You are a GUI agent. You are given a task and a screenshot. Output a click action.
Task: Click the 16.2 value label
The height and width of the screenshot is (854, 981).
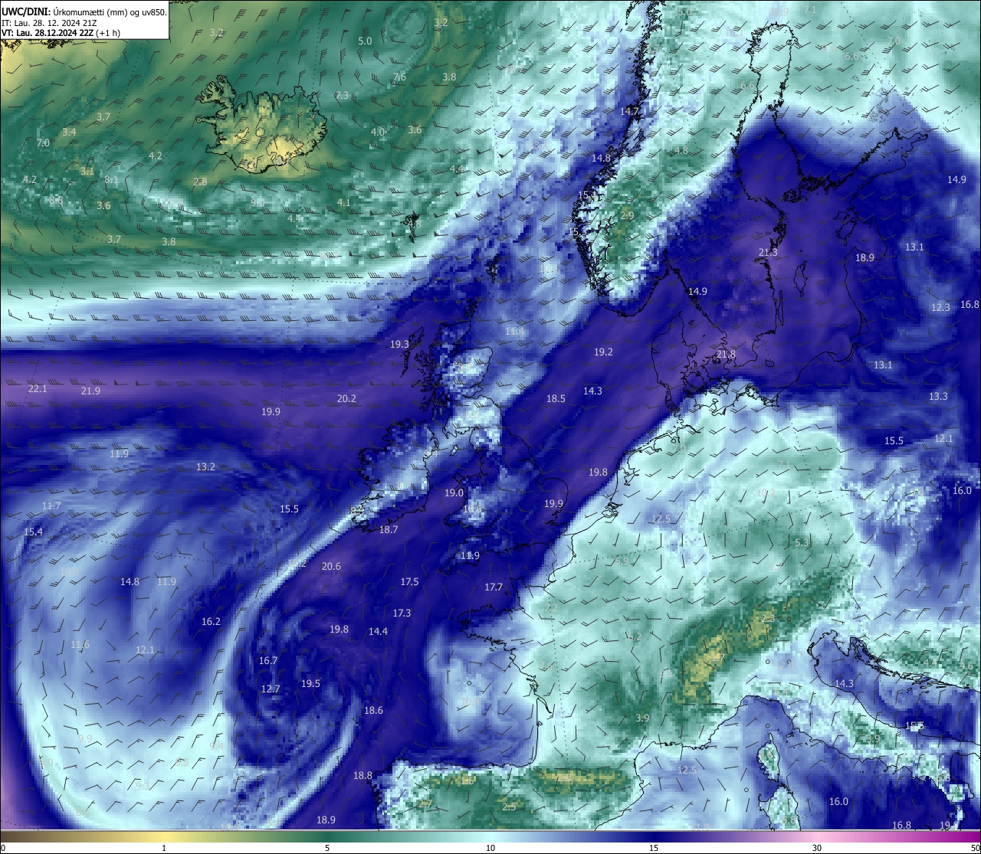(x=211, y=622)
